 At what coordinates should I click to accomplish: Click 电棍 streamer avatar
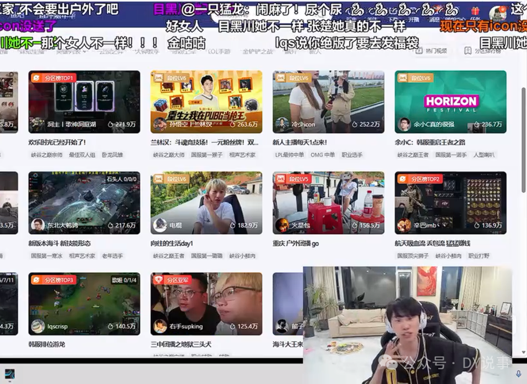[x=160, y=225]
